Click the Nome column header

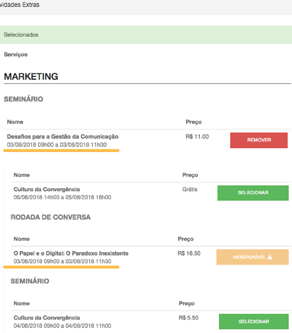click(14, 122)
